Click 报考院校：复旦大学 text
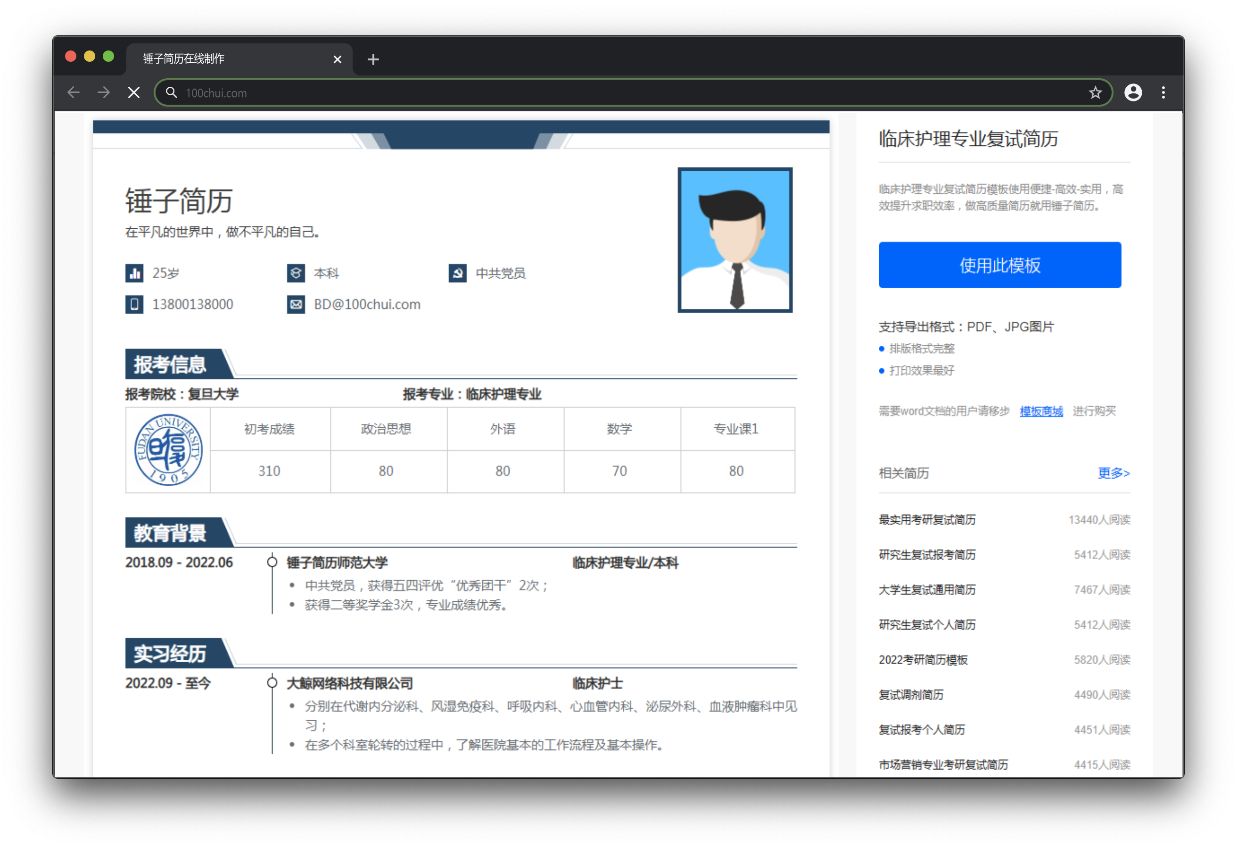1237x848 pixels. click(x=182, y=394)
